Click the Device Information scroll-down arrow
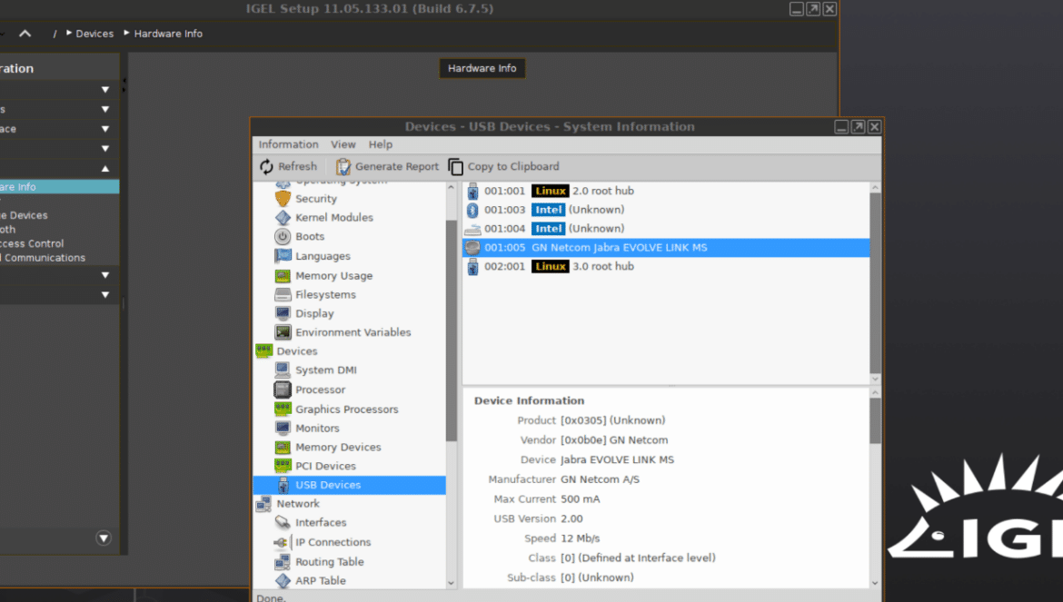The image size is (1063, 602). 875,583
